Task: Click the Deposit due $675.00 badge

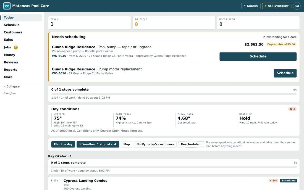Action: click(281, 44)
